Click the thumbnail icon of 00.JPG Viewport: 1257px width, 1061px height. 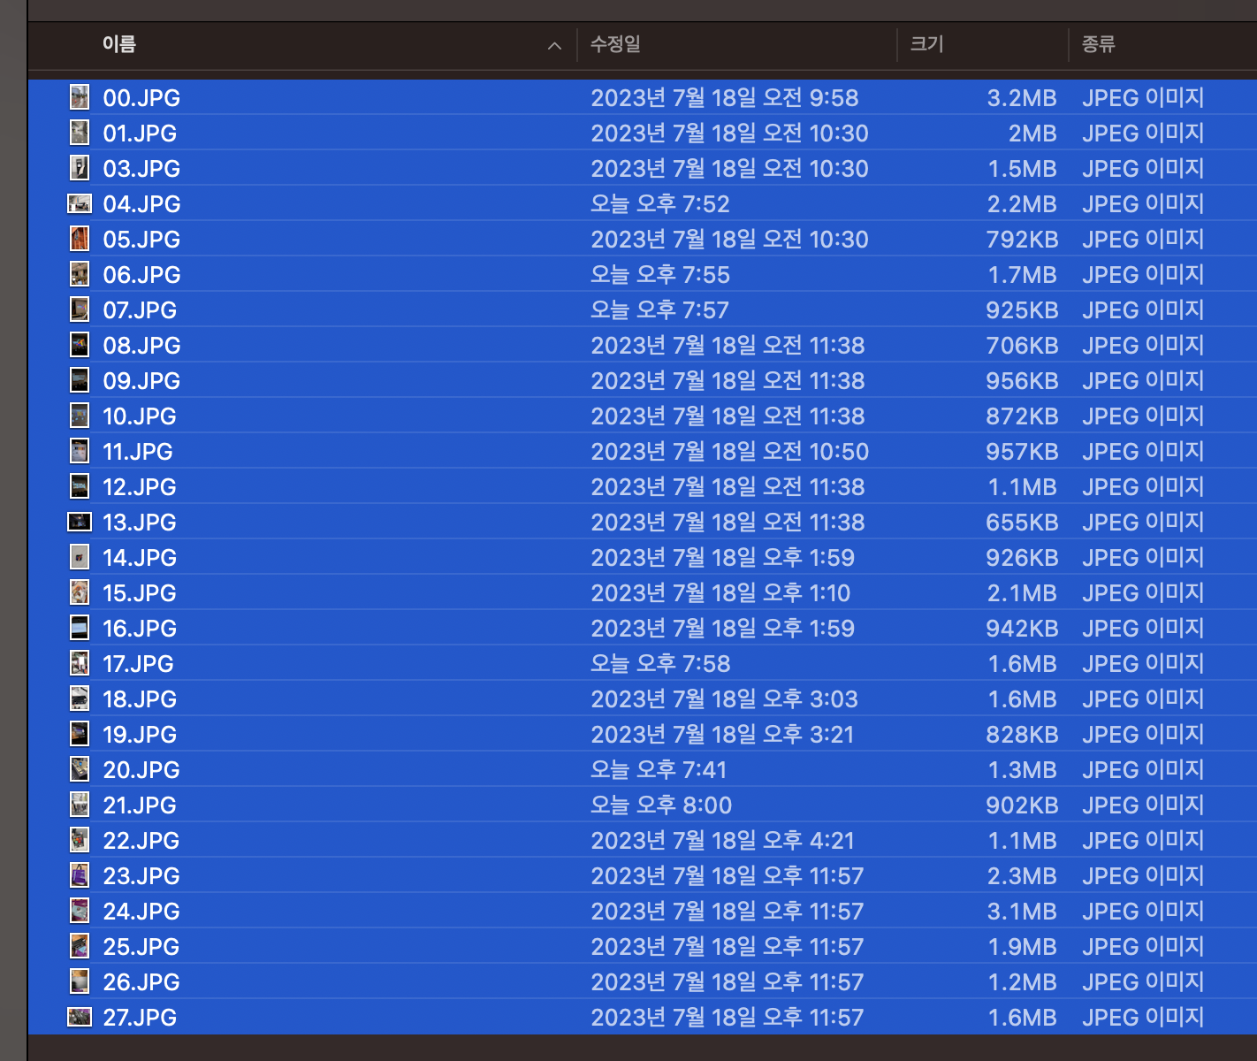click(80, 97)
